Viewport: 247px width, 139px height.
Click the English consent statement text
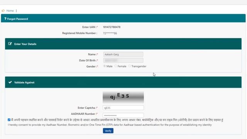coord(110,125)
